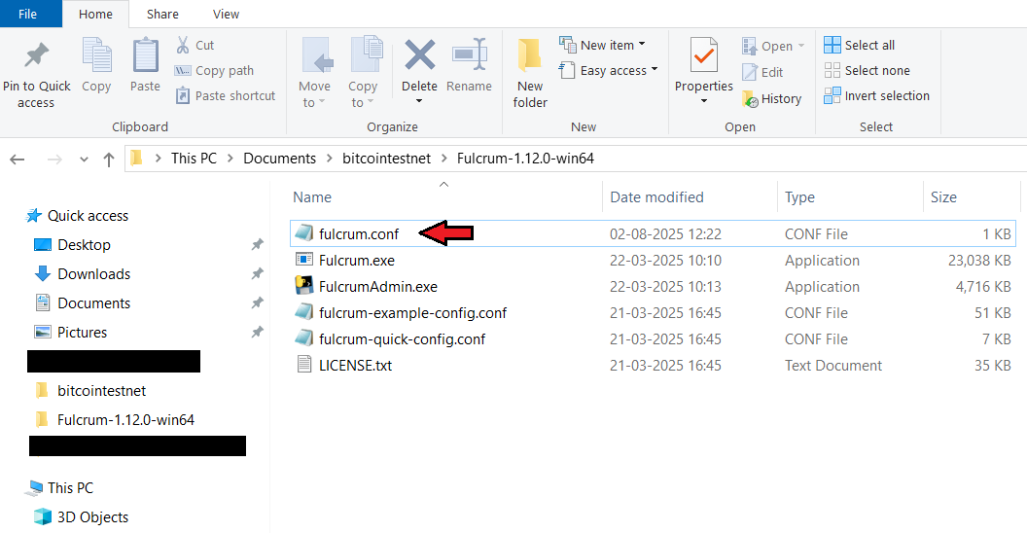Click Paste shortcut in Clipboard group
Screen dimensions: 1027x533
(226, 95)
